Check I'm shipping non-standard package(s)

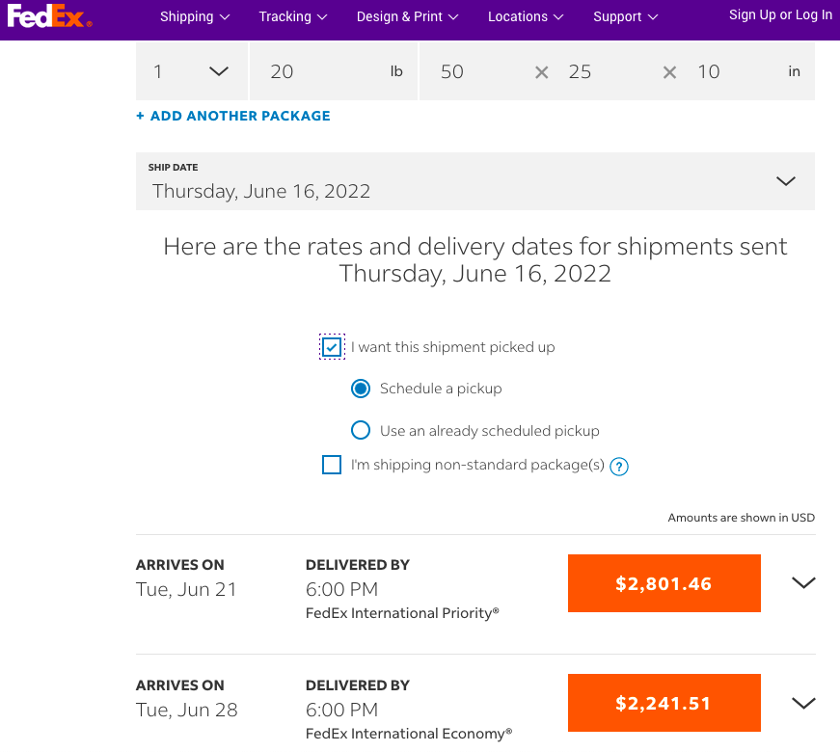(x=332, y=465)
